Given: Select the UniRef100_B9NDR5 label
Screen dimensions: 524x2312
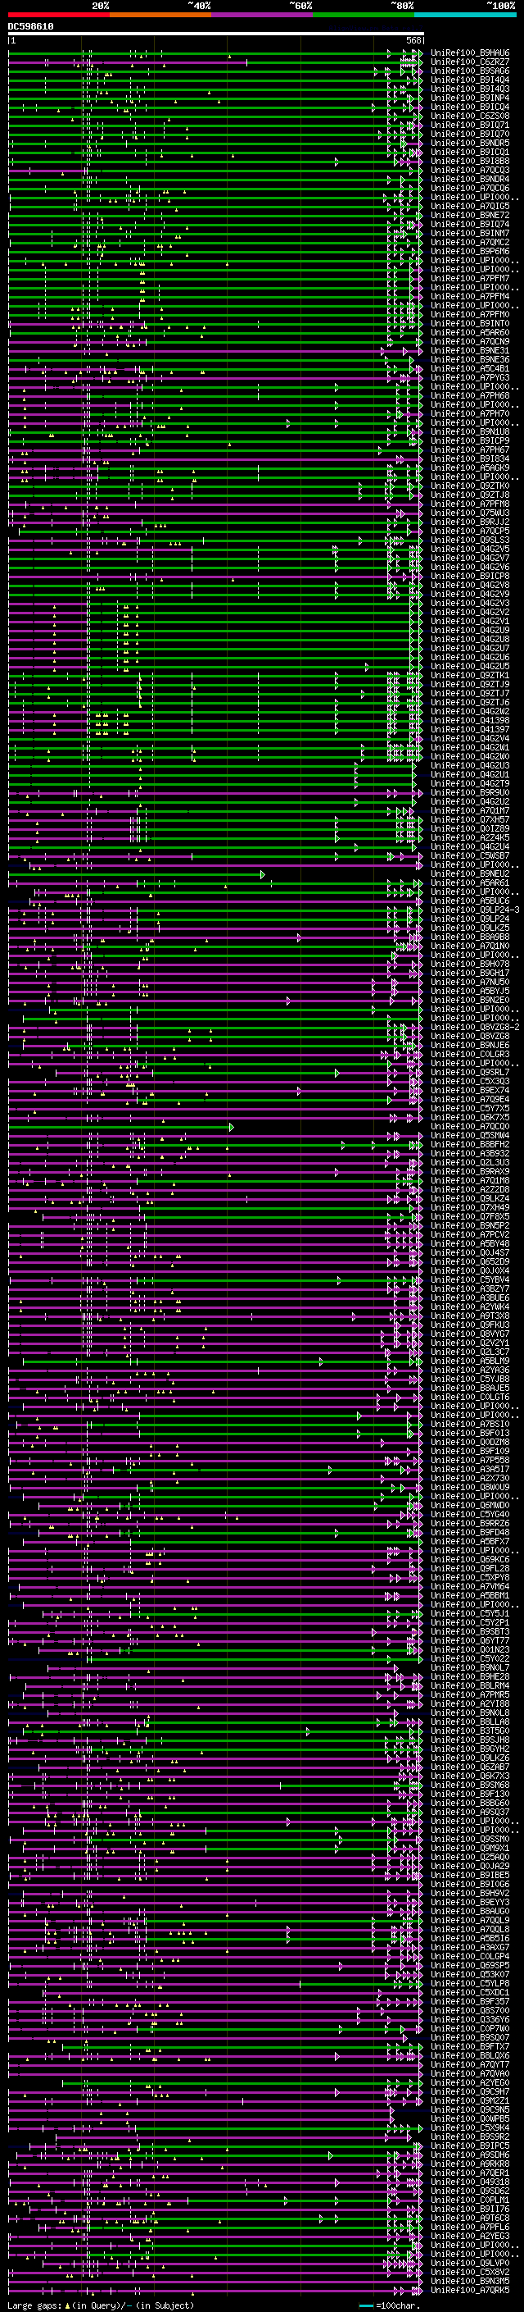Looking at the screenshot, I should [x=470, y=144].
